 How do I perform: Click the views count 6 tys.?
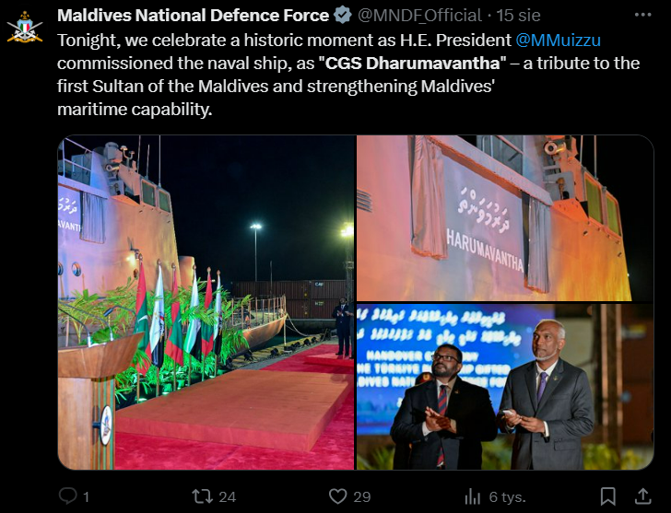coord(508,496)
